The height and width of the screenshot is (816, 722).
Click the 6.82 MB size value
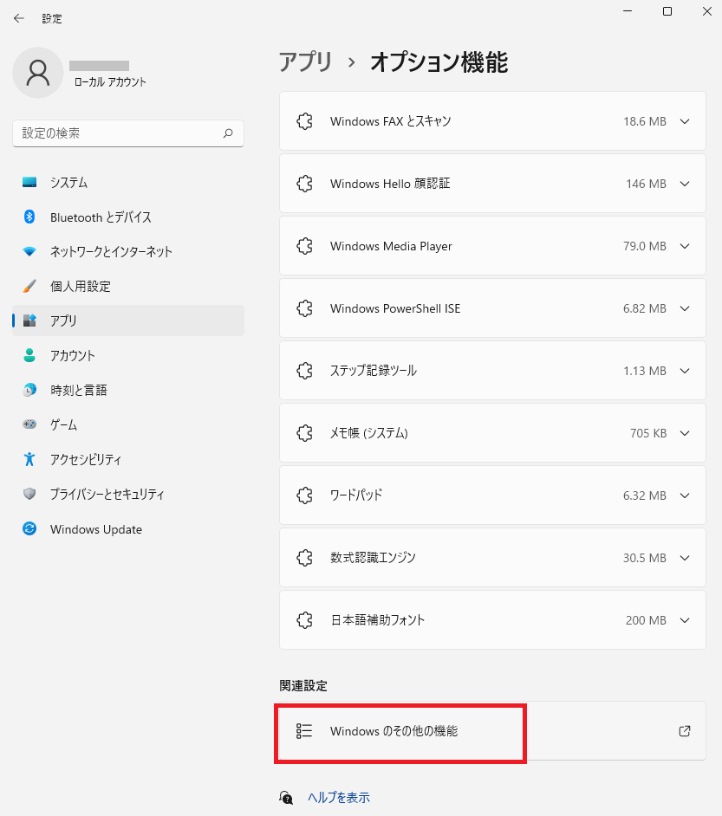[645, 308]
